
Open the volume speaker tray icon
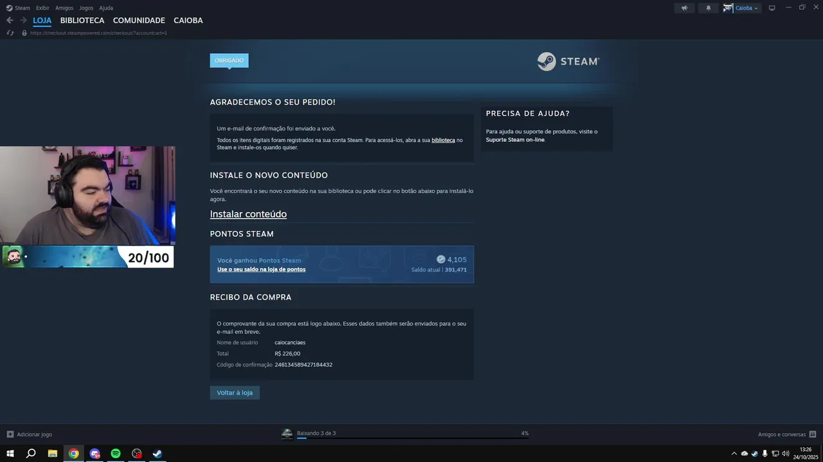pos(786,453)
